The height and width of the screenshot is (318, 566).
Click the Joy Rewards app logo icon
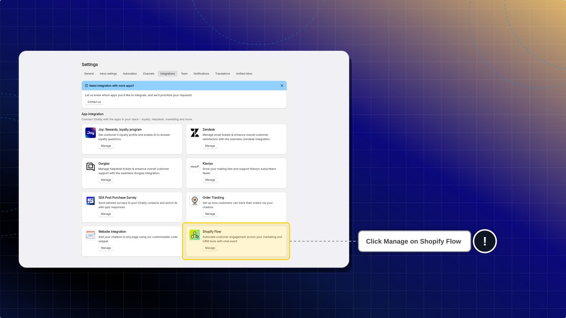click(91, 133)
